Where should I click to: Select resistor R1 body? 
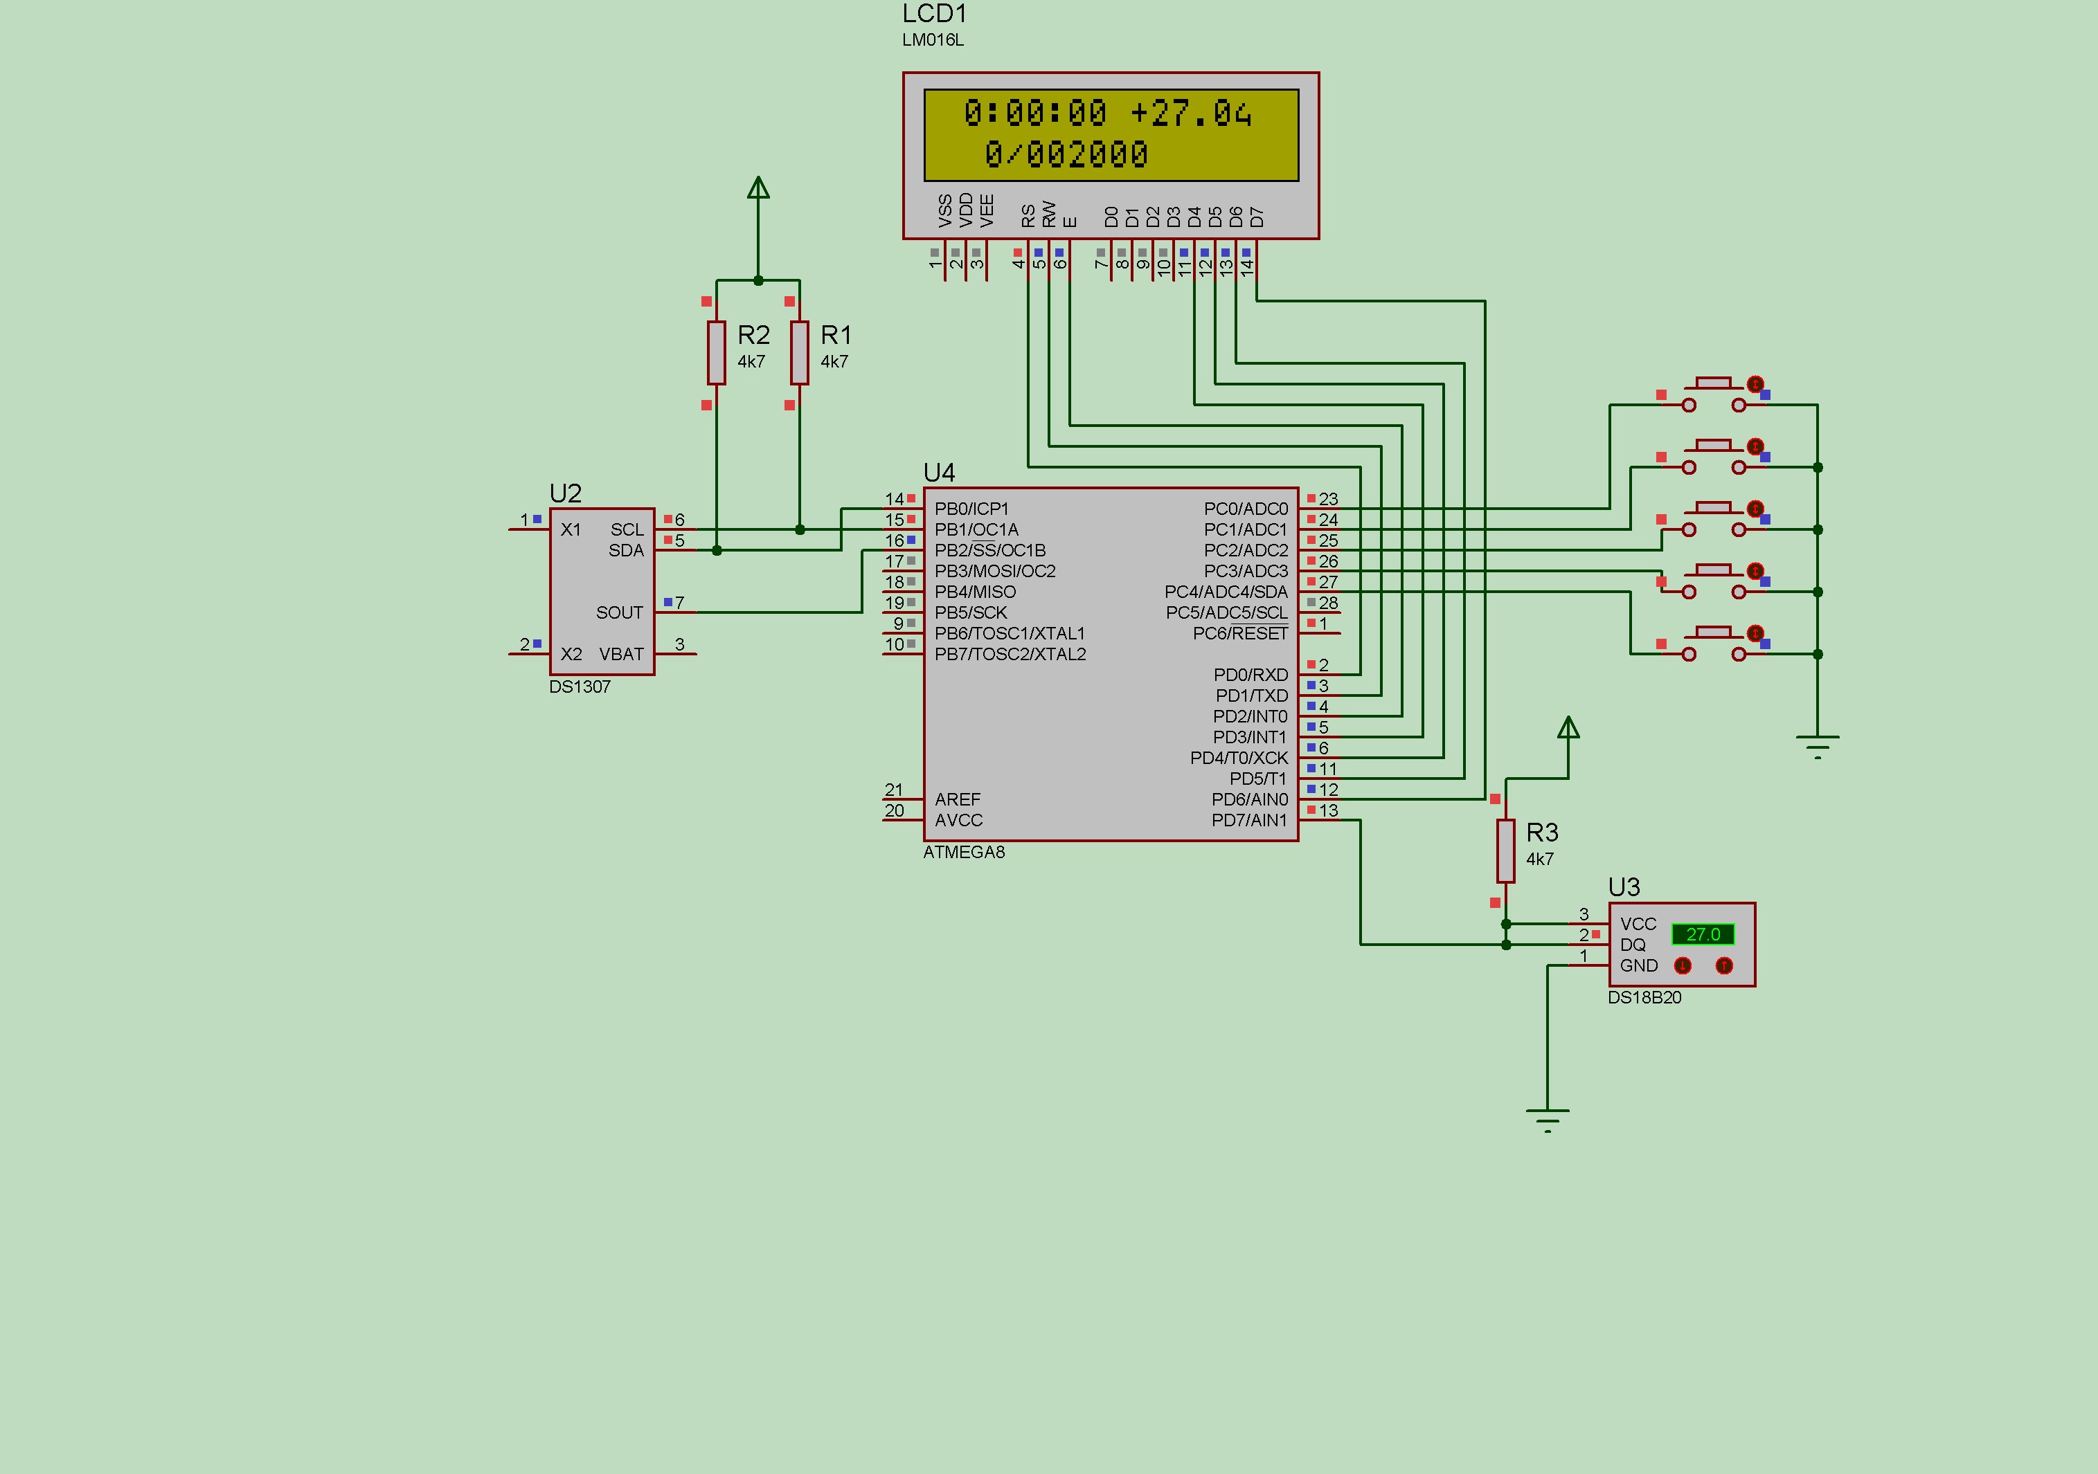(800, 352)
